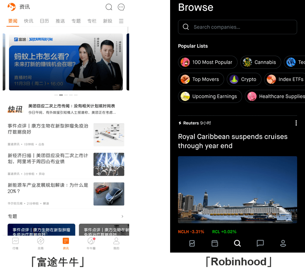
Task: Read 美团回应二次上市传闻 flash news headline
Action: tap(71, 106)
